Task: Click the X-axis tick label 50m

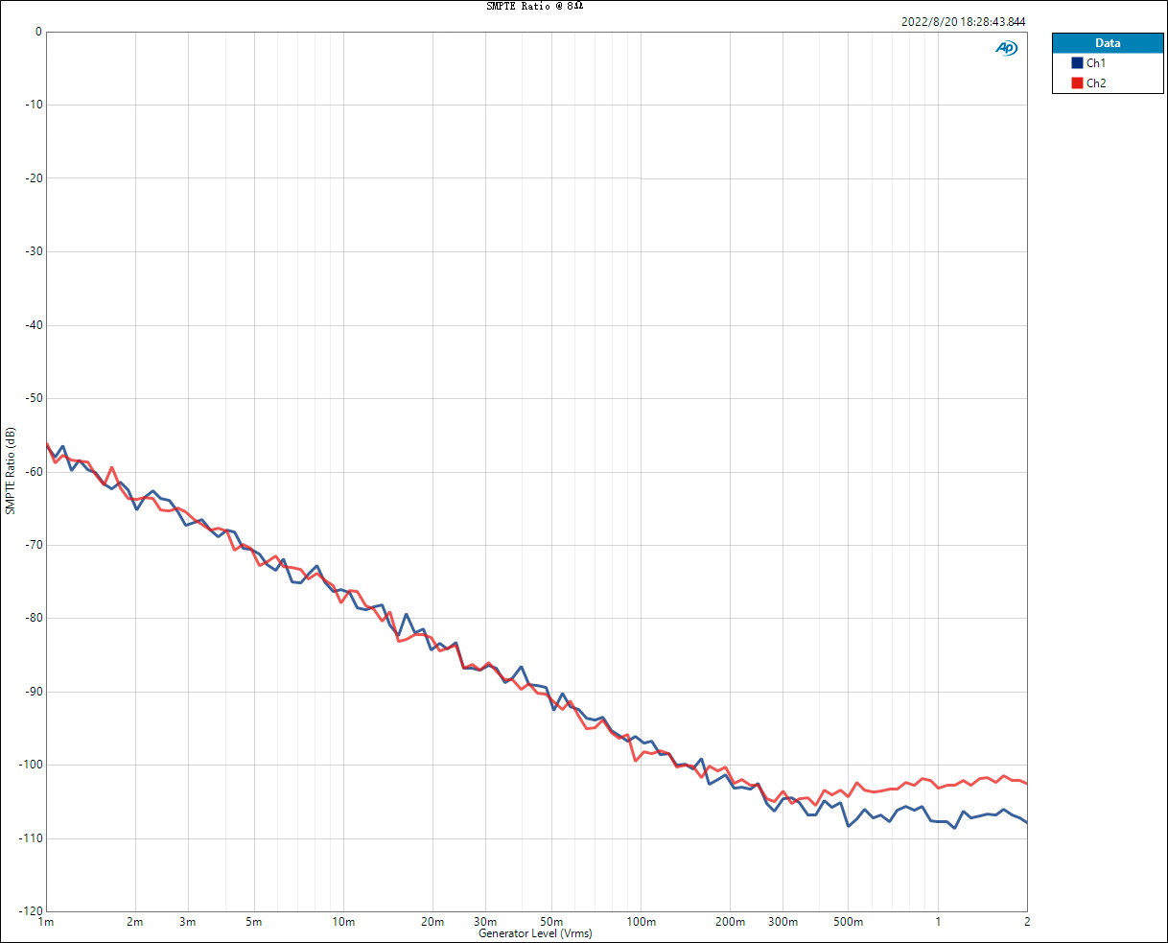Action: pyautogui.click(x=550, y=923)
